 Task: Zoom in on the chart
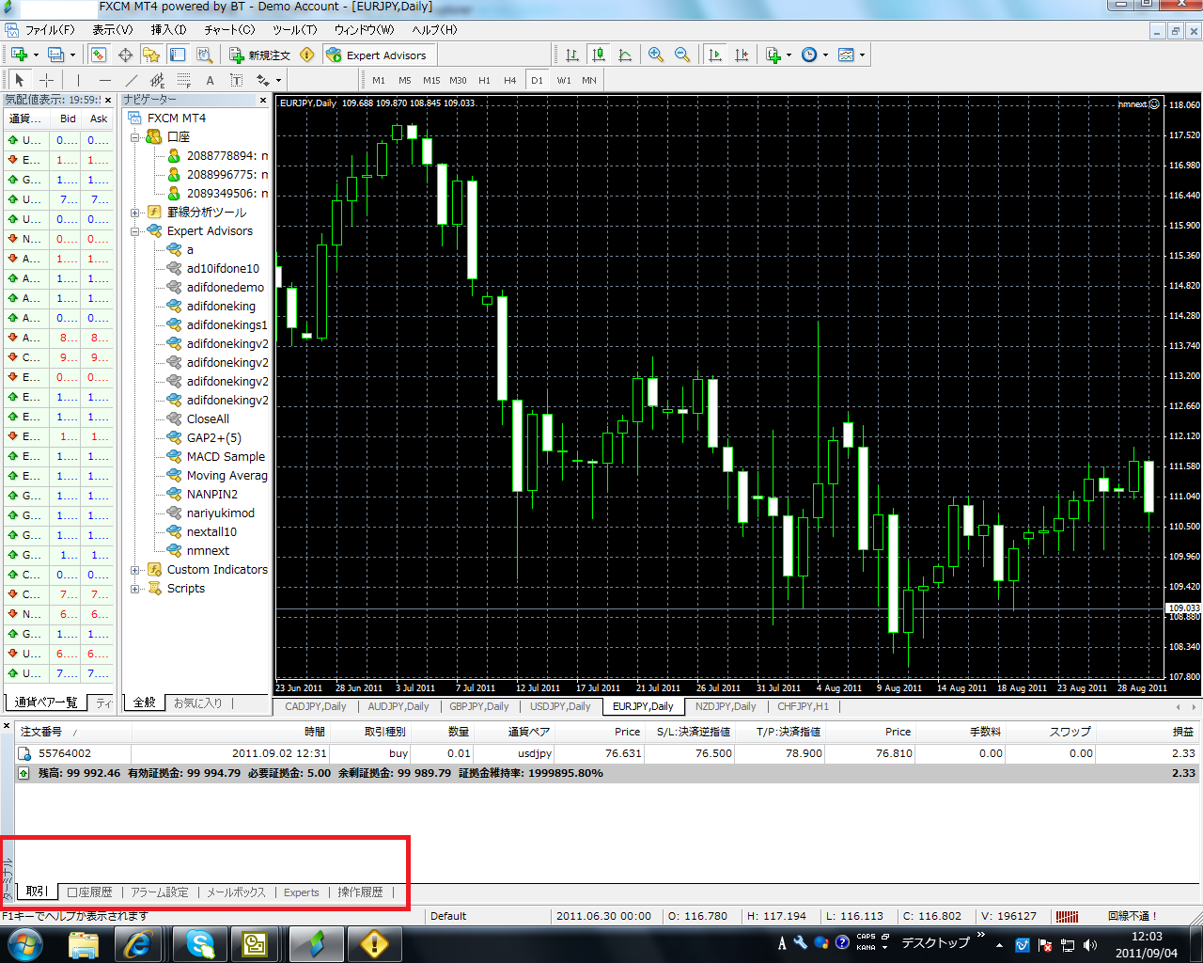click(655, 54)
